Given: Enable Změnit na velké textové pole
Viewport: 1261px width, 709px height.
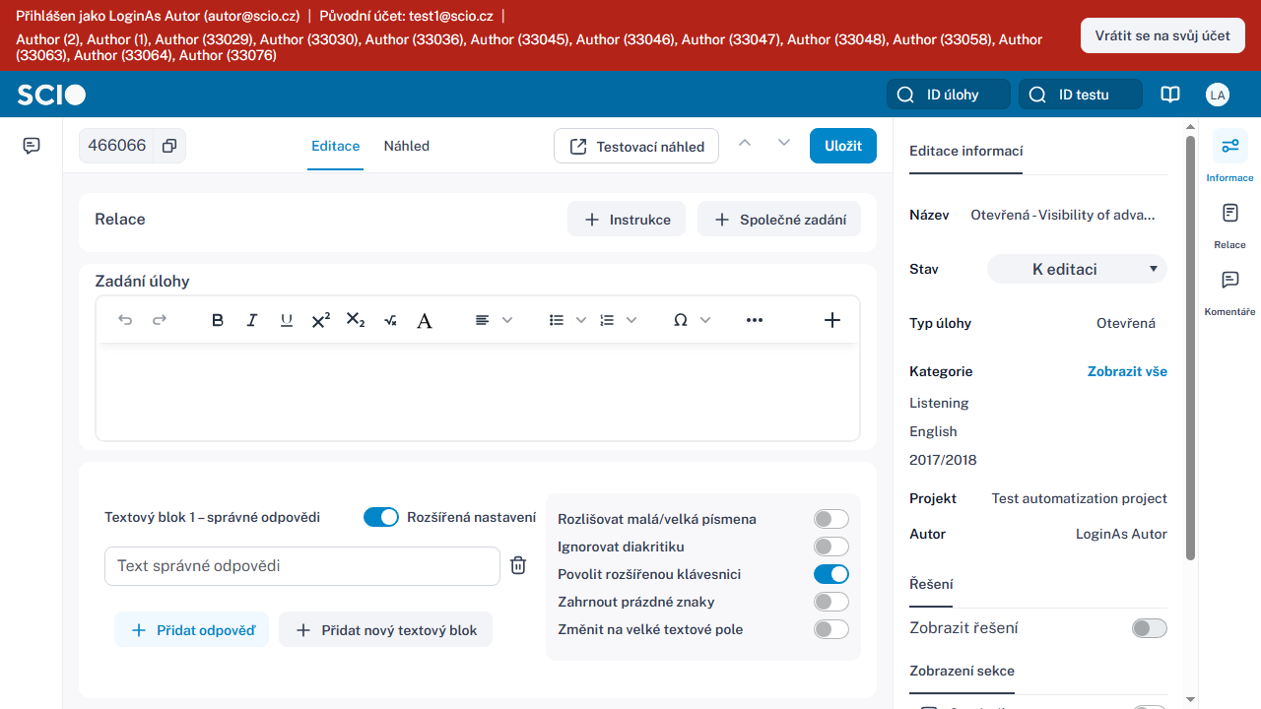Looking at the screenshot, I should (x=831, y=629).
